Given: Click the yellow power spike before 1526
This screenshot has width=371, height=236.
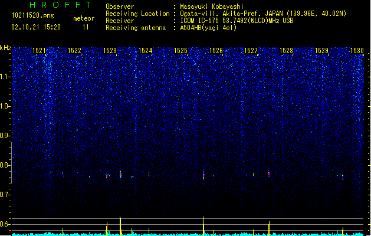Looking at the screenshot, I should coord(203,226).
